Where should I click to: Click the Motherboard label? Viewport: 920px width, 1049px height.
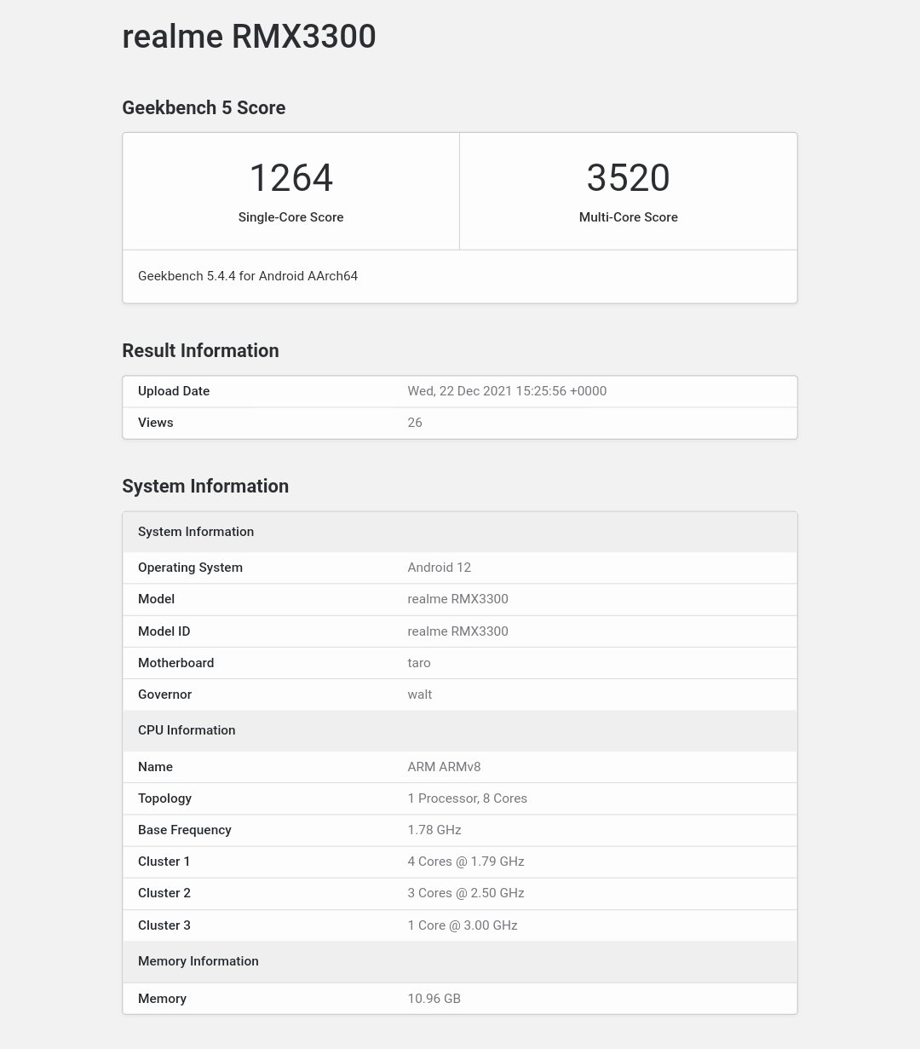click(x=176, y=663)
